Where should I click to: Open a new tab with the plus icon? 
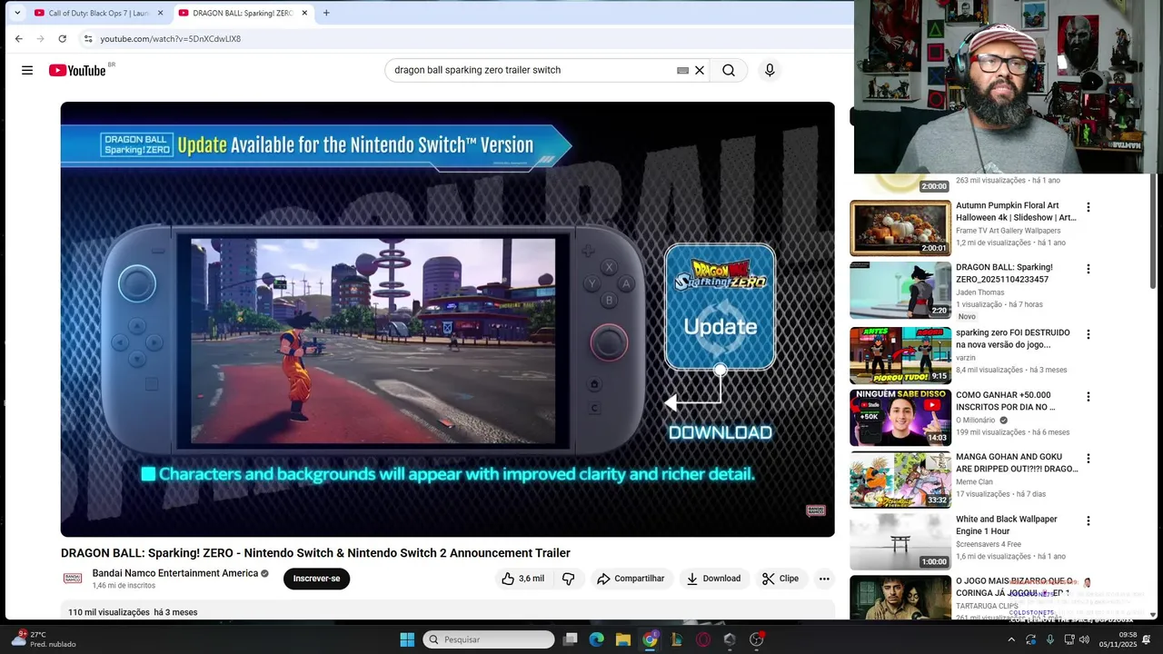point(326,13)
